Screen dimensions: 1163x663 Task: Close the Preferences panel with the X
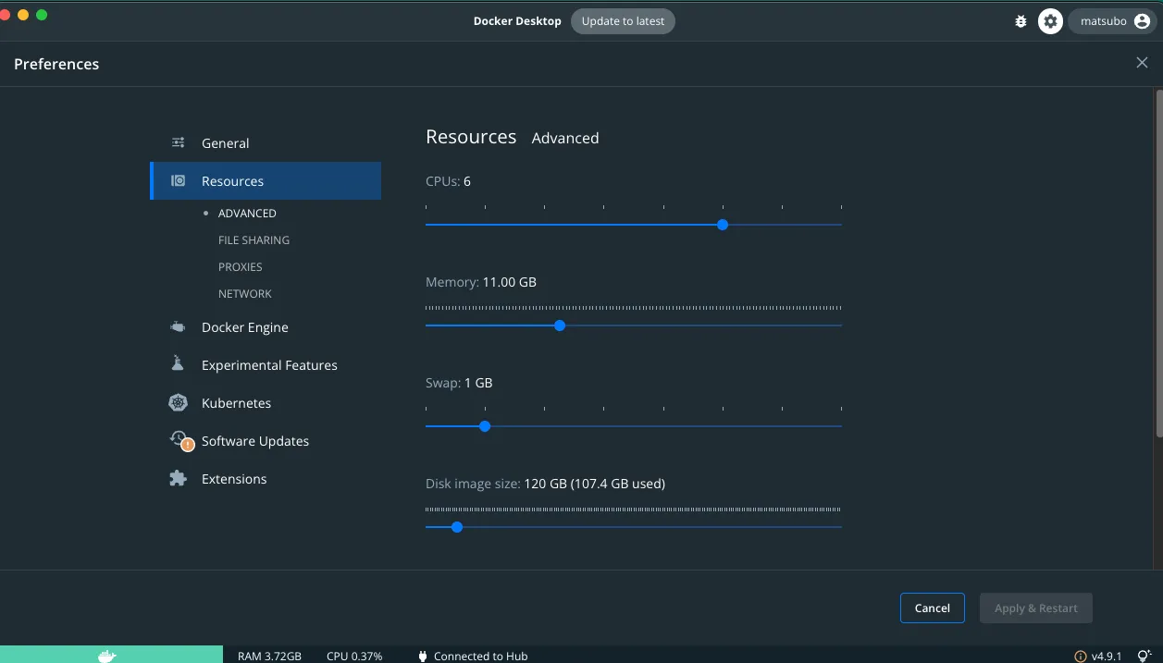pyautogui.click(x=1142, y=63)
